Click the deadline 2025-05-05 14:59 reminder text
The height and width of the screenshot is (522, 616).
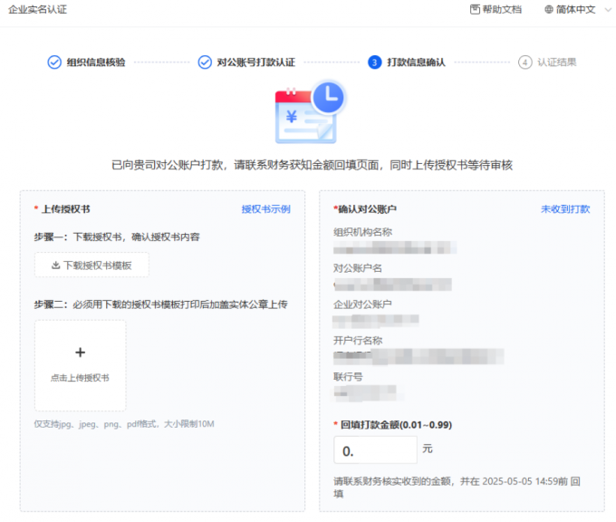pyautogui.click(x=457, y=488)
